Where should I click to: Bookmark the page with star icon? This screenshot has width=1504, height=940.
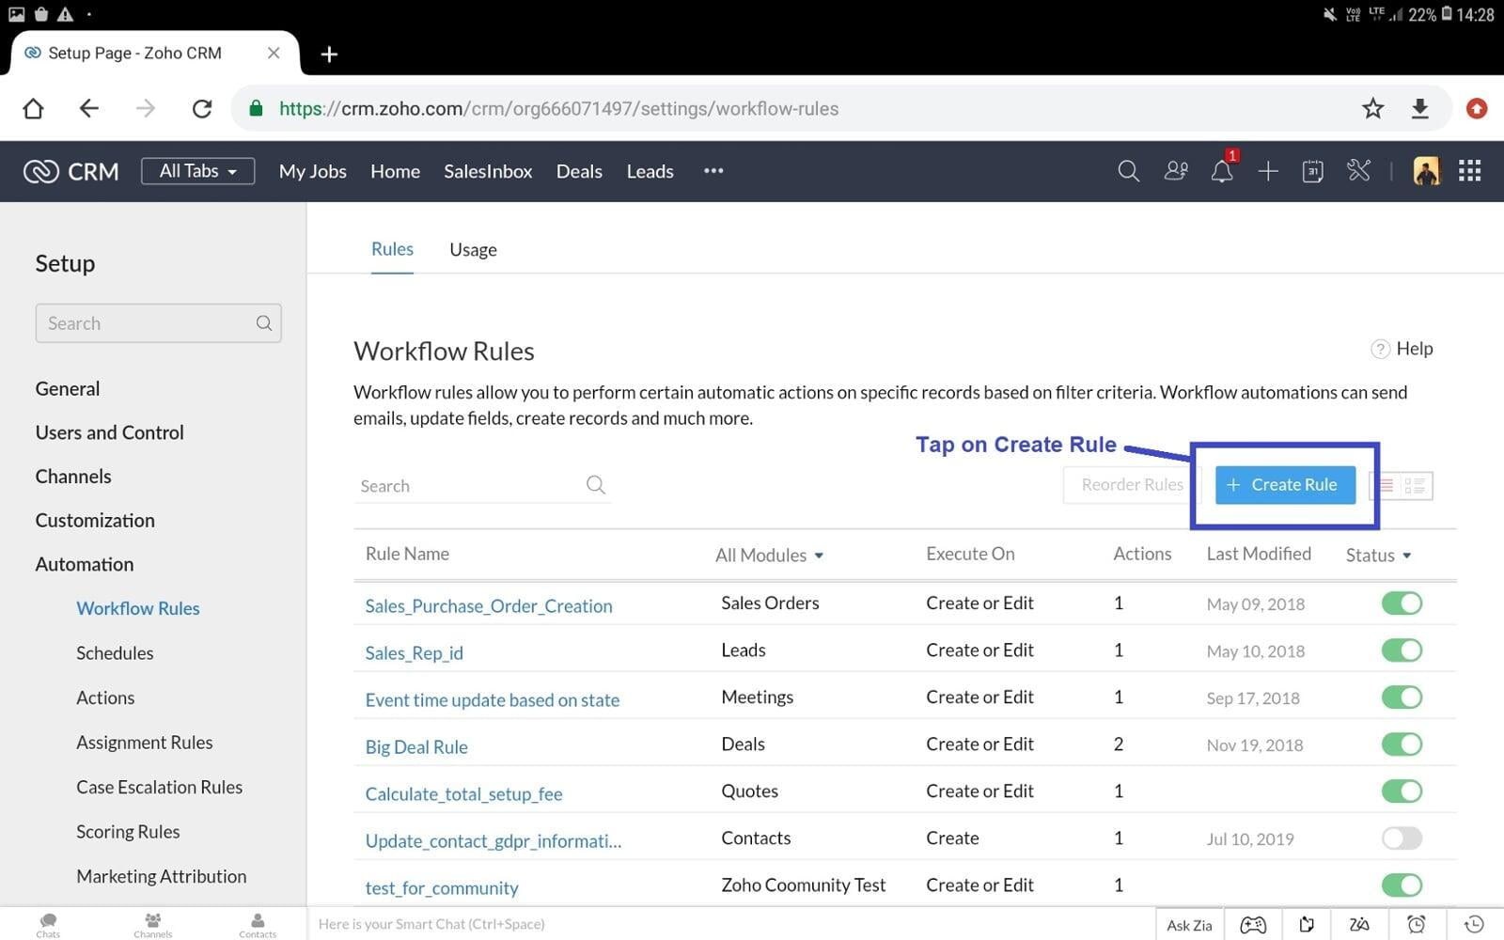(1373, 108)
